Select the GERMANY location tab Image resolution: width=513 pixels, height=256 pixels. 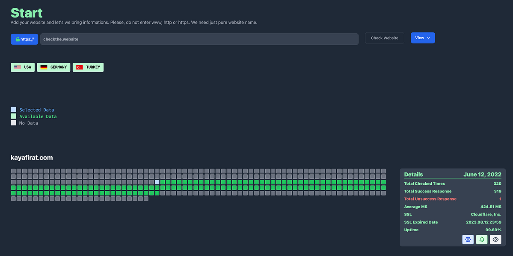coord(53,67)
